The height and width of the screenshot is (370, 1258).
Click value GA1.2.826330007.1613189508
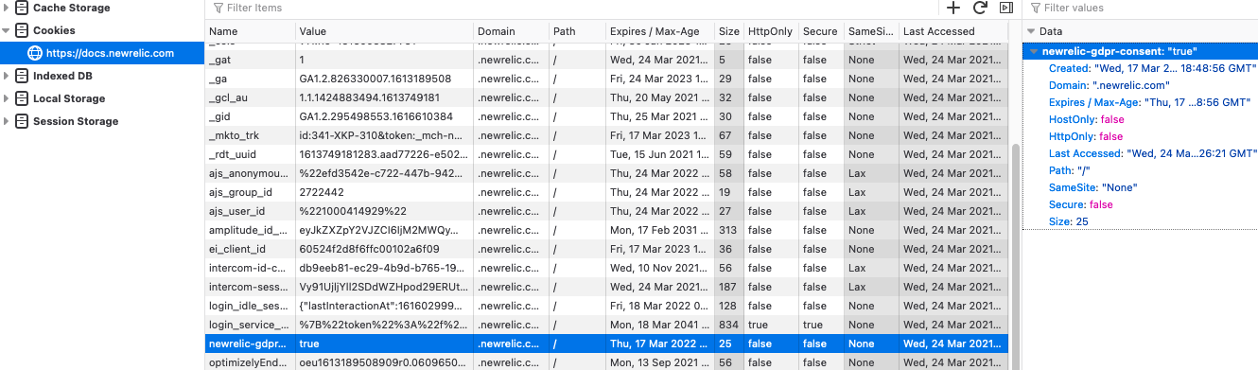click(375, 79)
